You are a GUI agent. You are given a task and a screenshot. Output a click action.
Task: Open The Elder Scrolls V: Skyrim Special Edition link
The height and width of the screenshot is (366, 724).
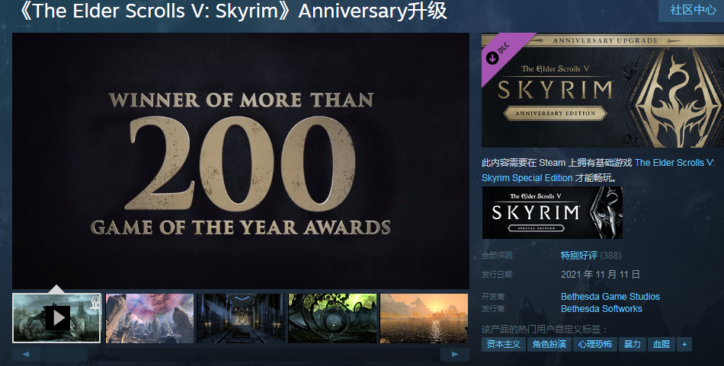click(x=598, y=170)
